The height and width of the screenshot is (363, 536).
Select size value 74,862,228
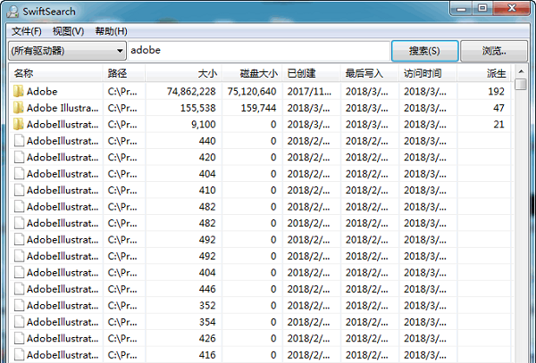pos(191,92)
